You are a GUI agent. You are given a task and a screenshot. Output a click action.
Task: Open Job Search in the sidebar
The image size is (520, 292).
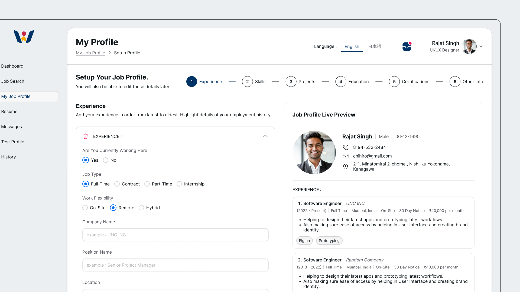click(13, 81)
